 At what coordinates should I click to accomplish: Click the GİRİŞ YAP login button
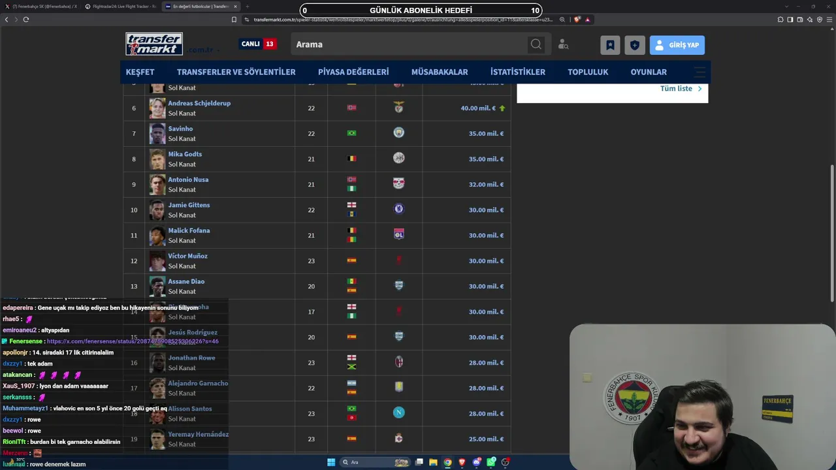coord(677,45)
